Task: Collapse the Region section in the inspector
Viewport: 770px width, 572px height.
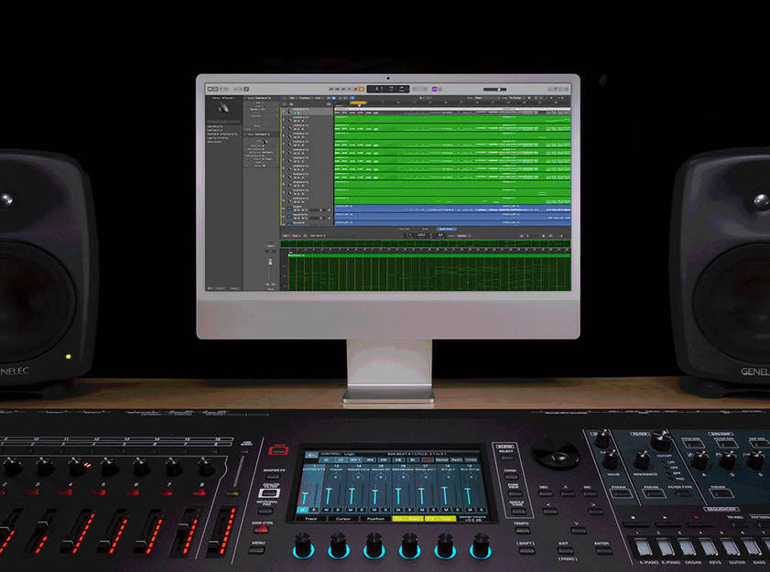Action: click(247, 97)
